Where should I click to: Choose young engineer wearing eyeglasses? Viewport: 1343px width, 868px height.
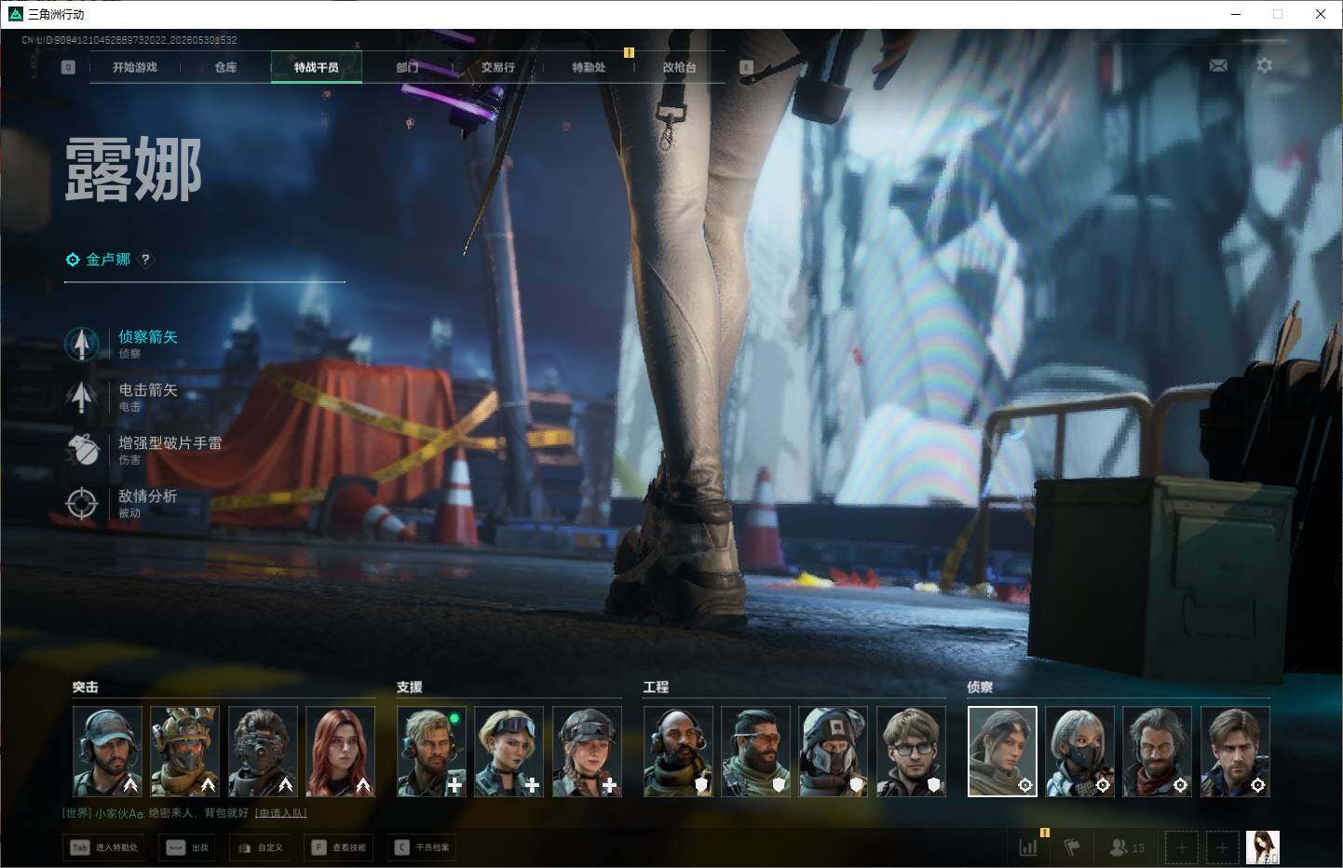(911, 751)
